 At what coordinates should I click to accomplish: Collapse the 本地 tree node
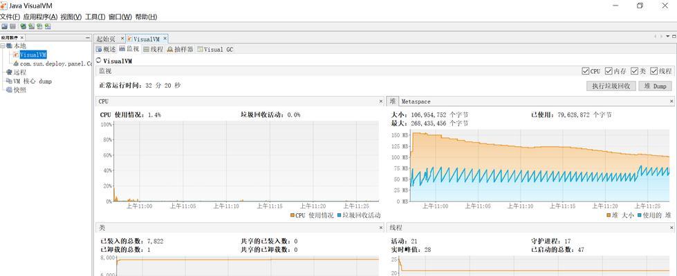tap(3, 46)
